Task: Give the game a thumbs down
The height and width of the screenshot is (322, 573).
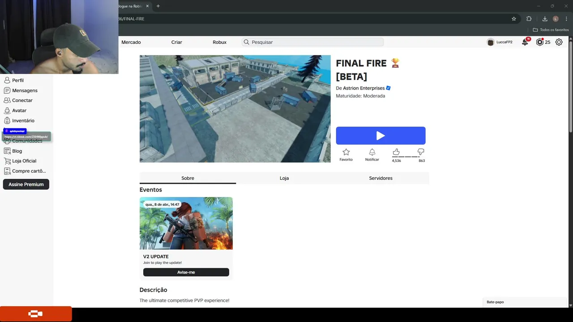Action: tap(421, 152)
